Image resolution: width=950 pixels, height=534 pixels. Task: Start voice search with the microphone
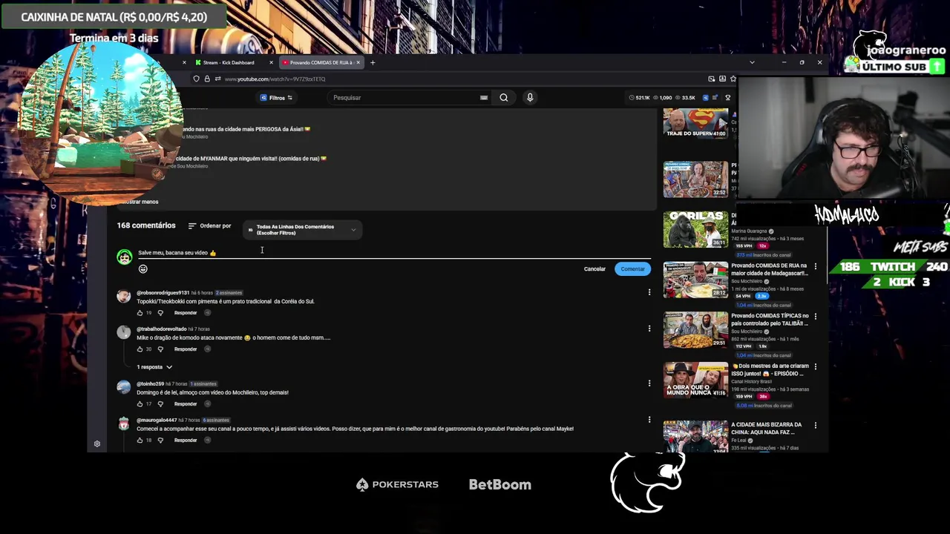[x=530, y=97]
